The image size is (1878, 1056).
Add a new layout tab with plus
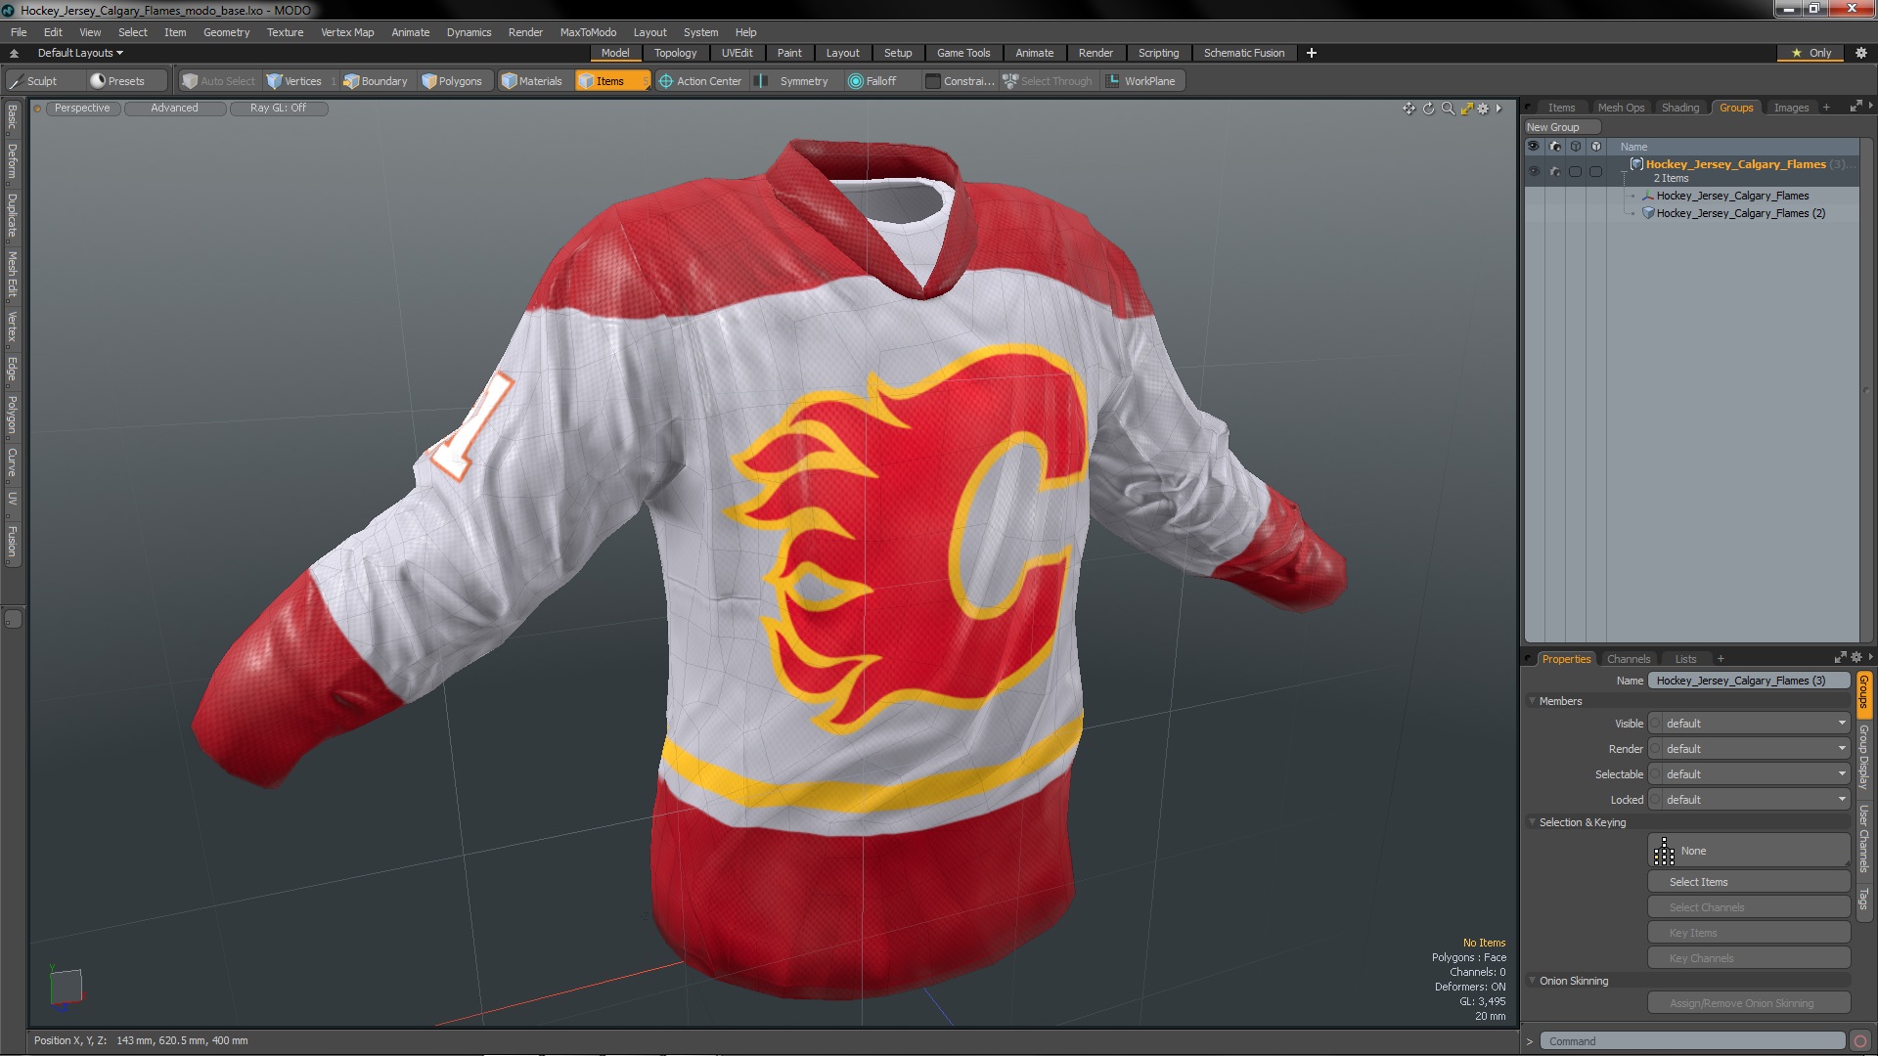(1311, 53)
